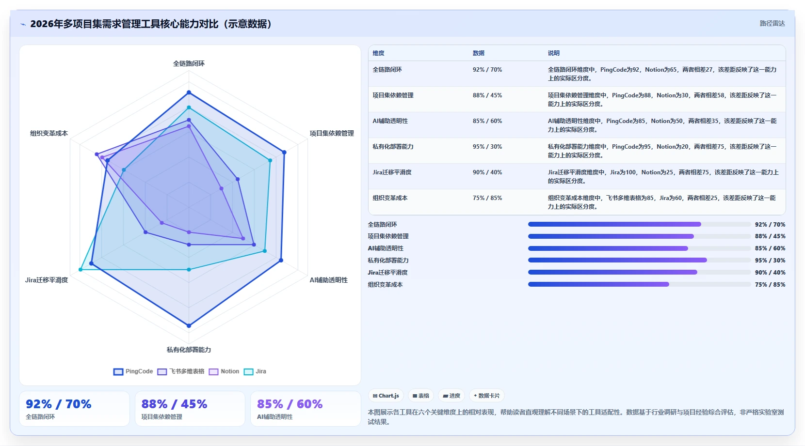
Task: Click the 路径雷达 label in header
Action: pos(772,23)
